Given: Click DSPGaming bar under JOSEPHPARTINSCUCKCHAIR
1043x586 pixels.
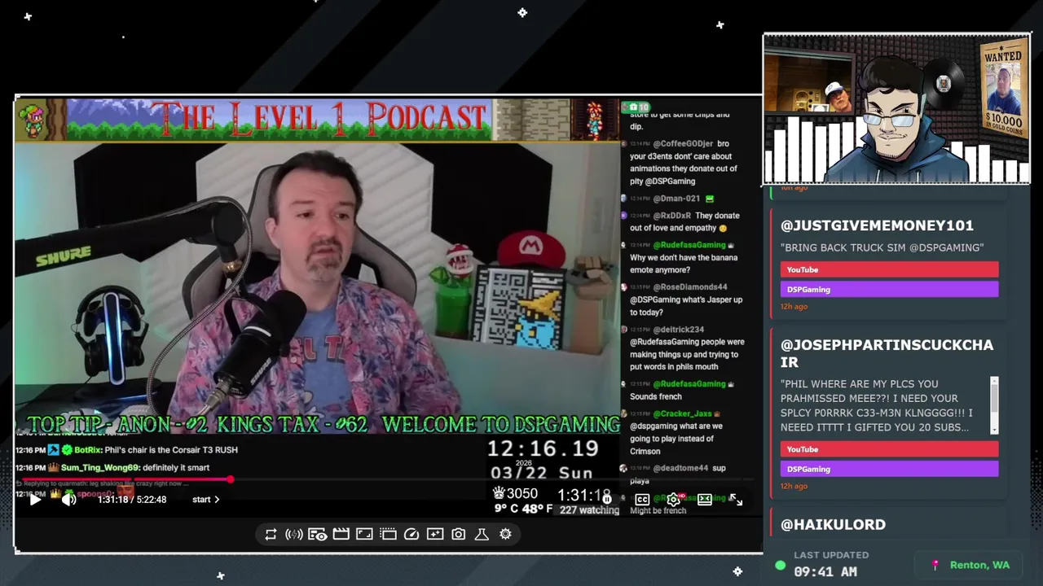Looking at the screenshot, I should tap(889, 469).
